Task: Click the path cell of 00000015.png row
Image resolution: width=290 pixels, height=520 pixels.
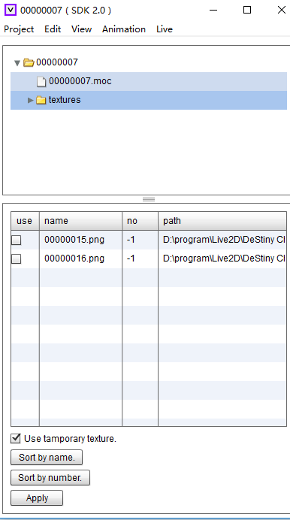Action: tap(222, 240)
